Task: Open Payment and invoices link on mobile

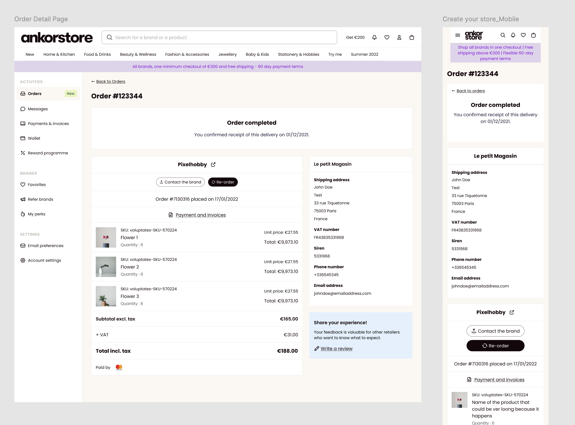Action: coord(499,380)
